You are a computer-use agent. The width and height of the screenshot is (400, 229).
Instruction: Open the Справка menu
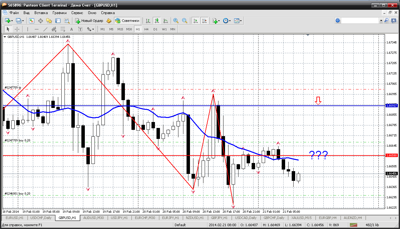pos(108,13)
